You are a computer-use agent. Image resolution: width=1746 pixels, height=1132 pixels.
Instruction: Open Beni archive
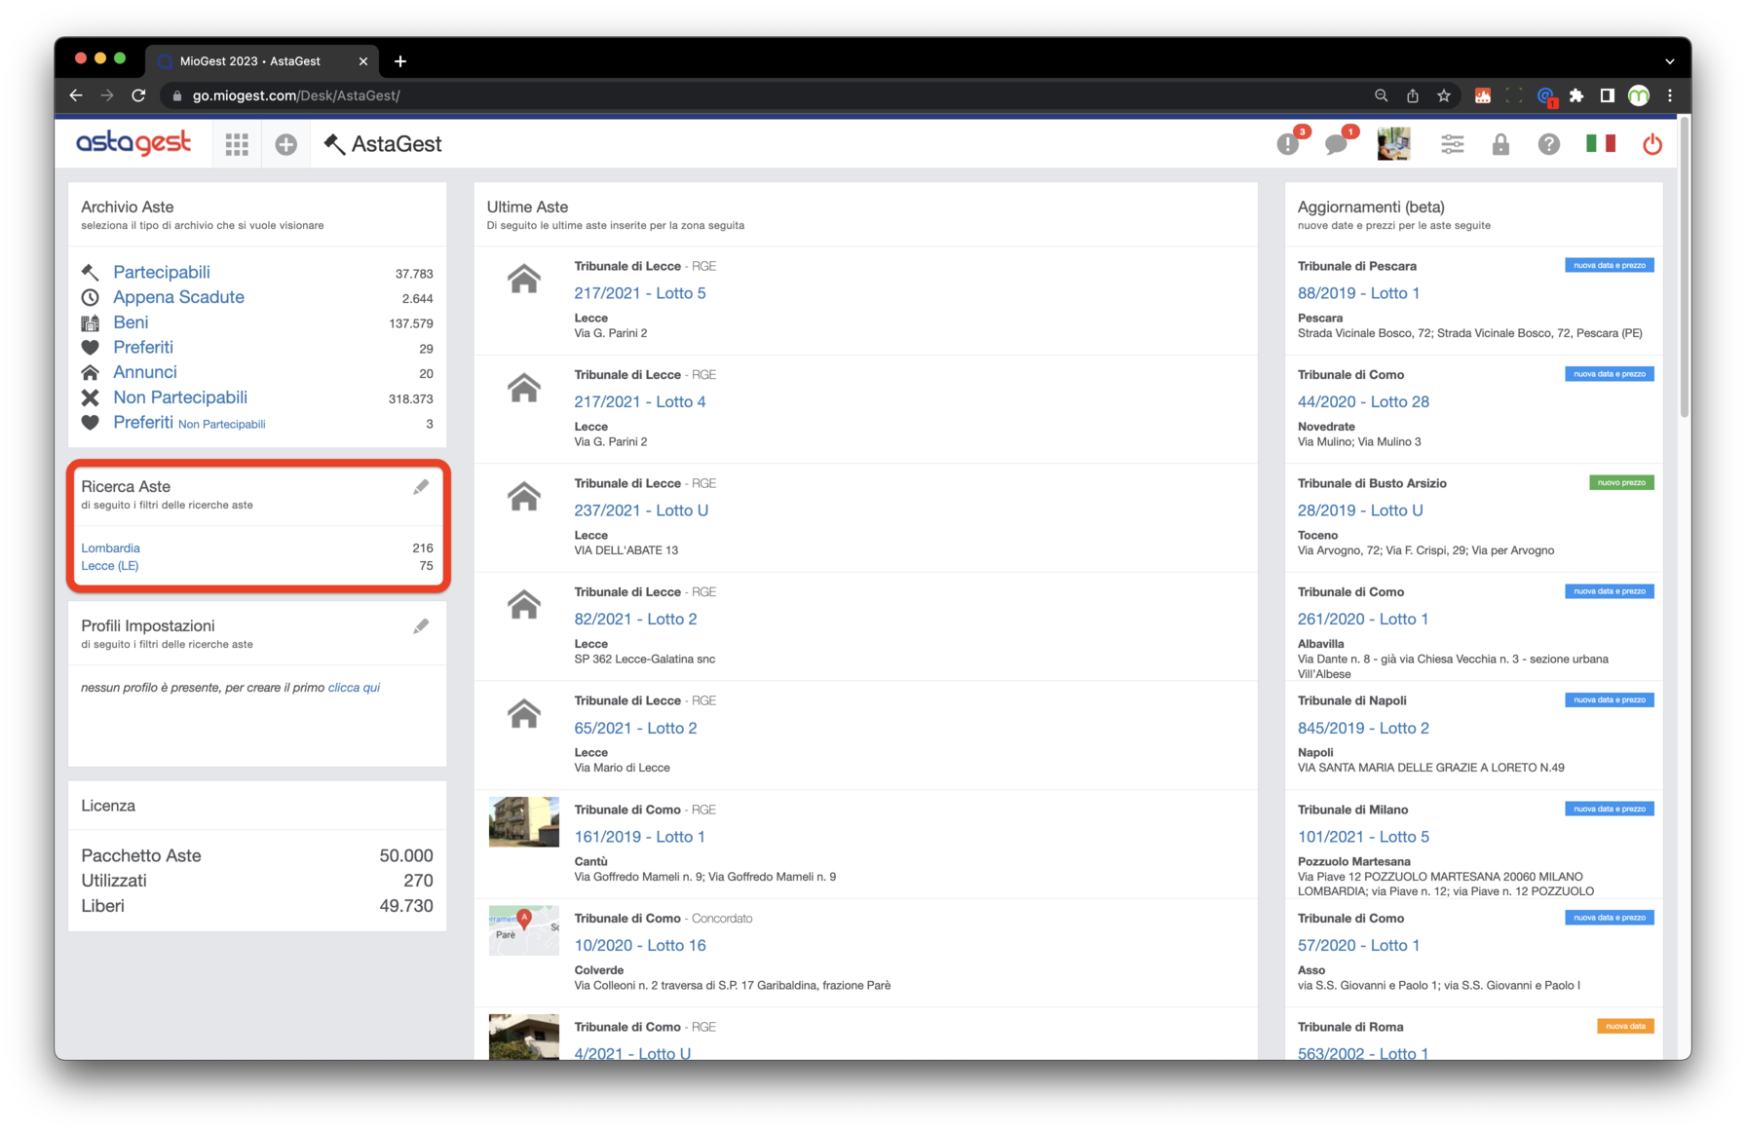point(131,322)
